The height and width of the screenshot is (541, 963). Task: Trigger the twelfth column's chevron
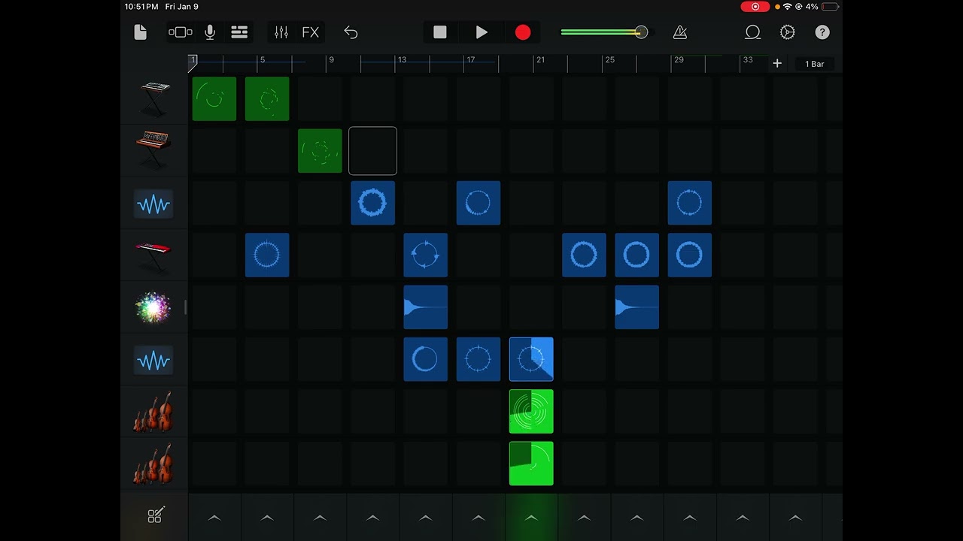(795, 518)
